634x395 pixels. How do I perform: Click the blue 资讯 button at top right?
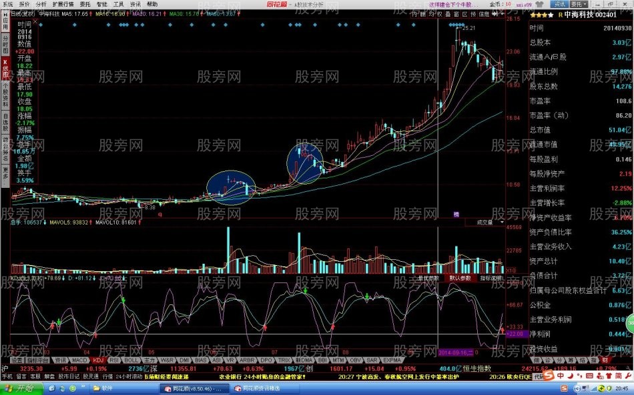pyautogui.click(x=560, y=4)
